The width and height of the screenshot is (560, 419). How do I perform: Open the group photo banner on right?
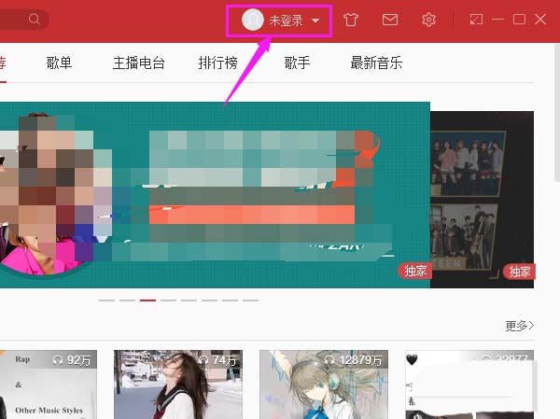click(483, 200)
